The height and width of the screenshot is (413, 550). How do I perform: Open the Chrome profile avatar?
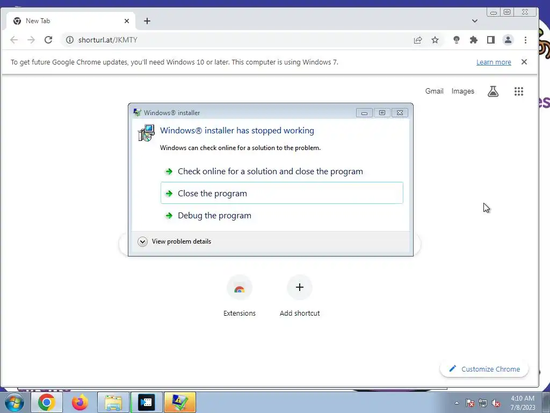[508, 40]
